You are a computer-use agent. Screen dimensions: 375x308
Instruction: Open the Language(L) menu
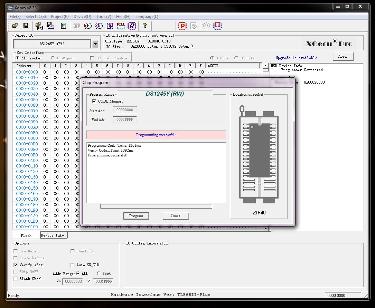point(147,17)
